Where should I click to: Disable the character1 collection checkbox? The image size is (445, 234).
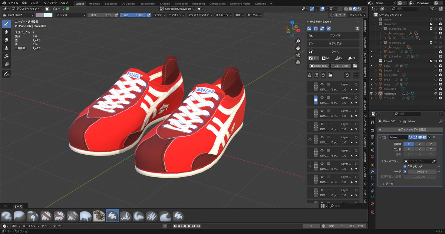coord(431,24)
